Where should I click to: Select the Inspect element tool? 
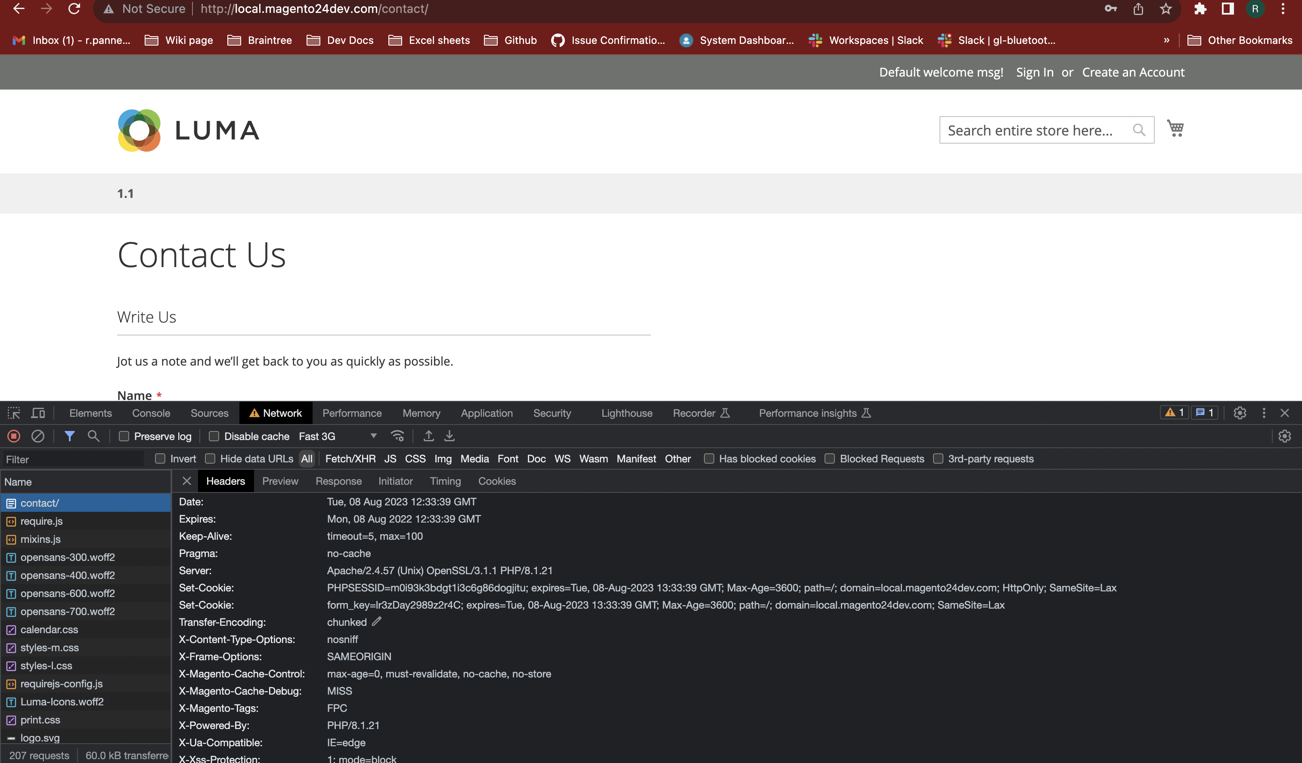13,412
